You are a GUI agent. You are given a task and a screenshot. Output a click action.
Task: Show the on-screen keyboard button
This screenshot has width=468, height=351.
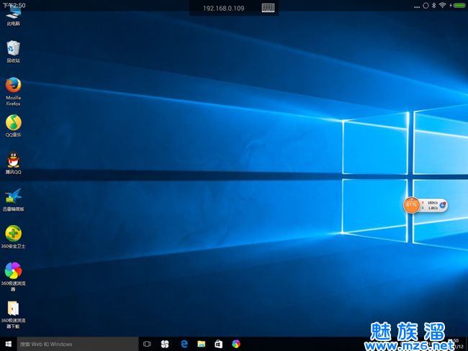(268, 8)
